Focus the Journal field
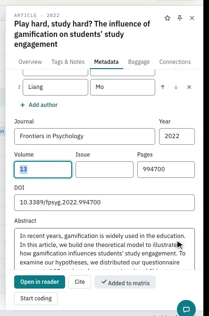The width and height of the screenshot is (209, 316). click(x=84, y=136)
